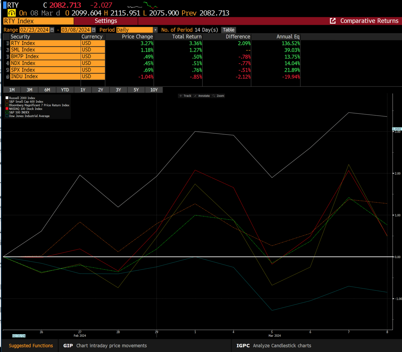
Task: Toggle Russell 2000 Index legend series
Action: pyautogui.click(x=22, y=98)
